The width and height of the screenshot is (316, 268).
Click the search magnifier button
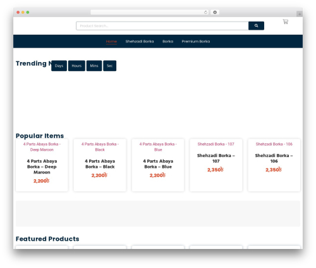(256, 26)
